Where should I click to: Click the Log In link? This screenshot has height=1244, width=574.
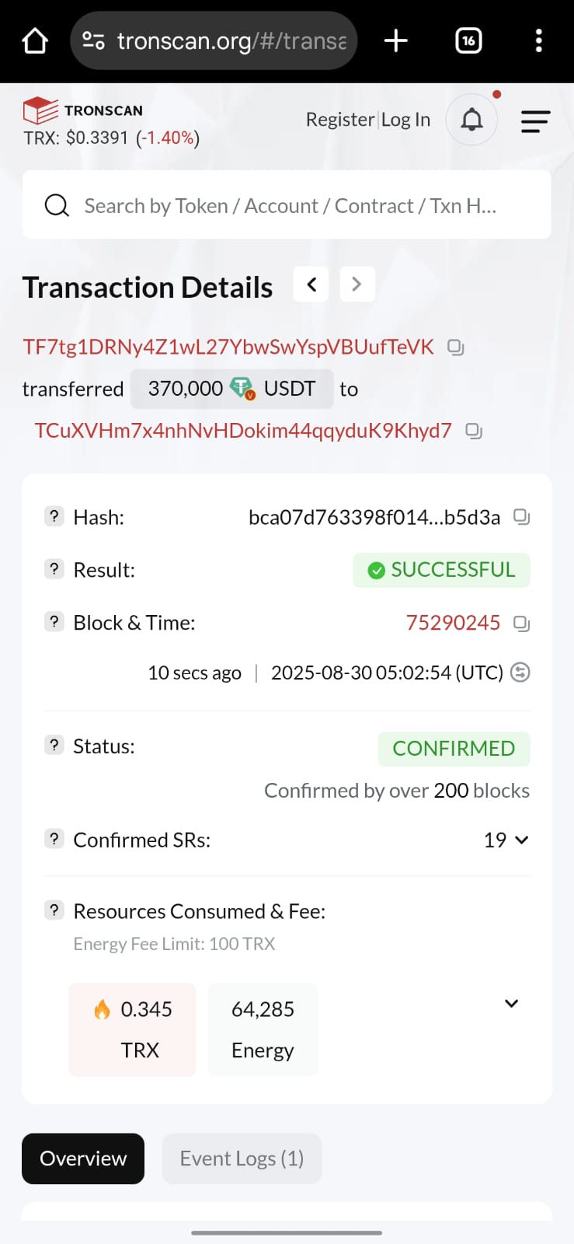[x=405, y=120]
